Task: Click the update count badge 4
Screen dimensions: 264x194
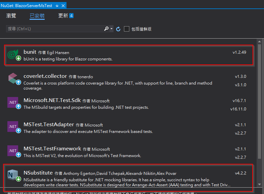Action: click(x=72, y=16)
